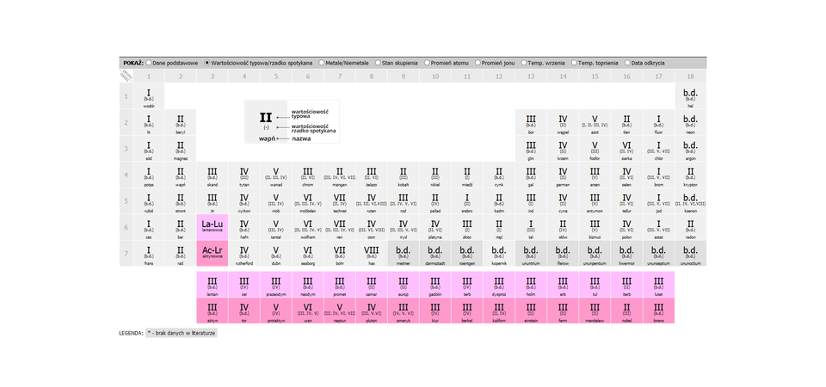This screenshot has width=826, height=387.
Task: Click the cynk element cell
Action: coord(499,175)
